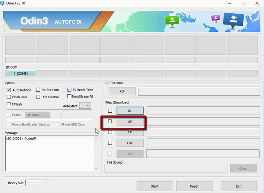Uncheck the Auto Reboot option
Screen dimensions: 264x193
click(x=9, y=90)
